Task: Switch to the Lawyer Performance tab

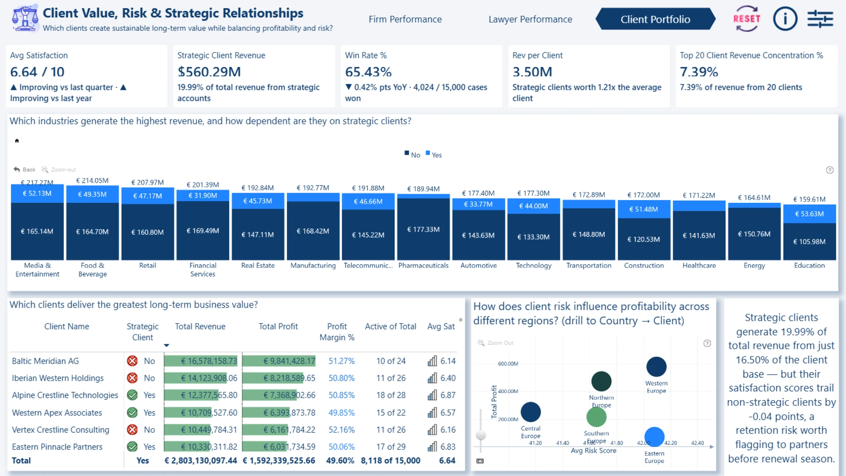Action: pos(530,19)
